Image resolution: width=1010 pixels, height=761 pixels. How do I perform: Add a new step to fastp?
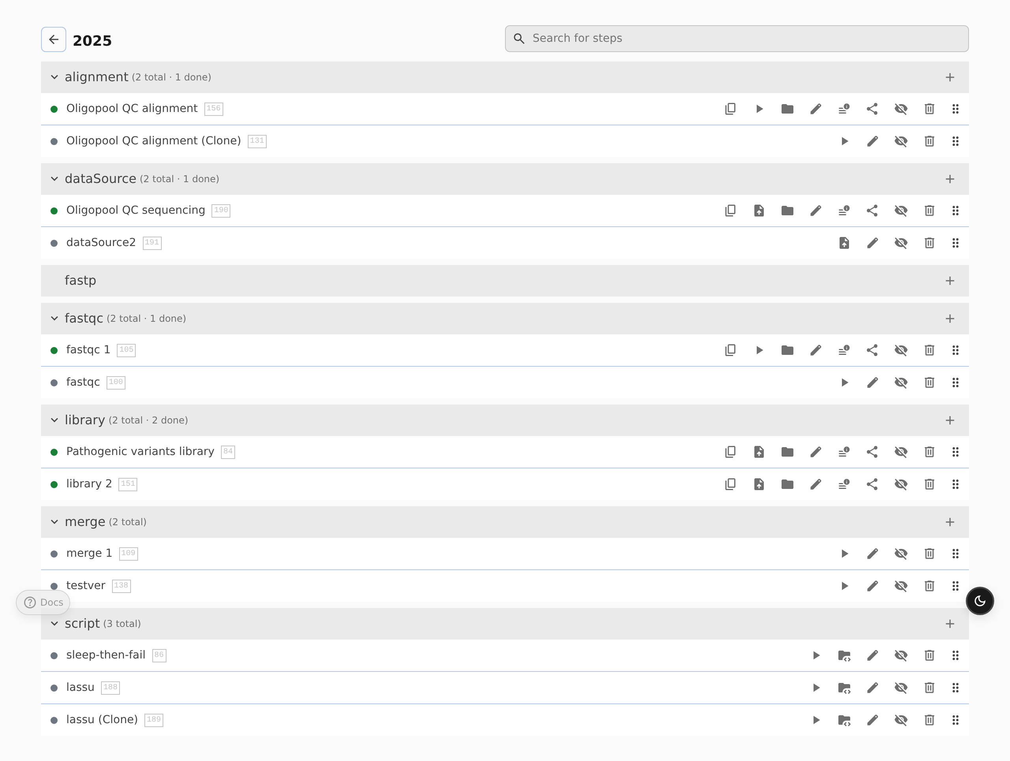tap(950, 281)
